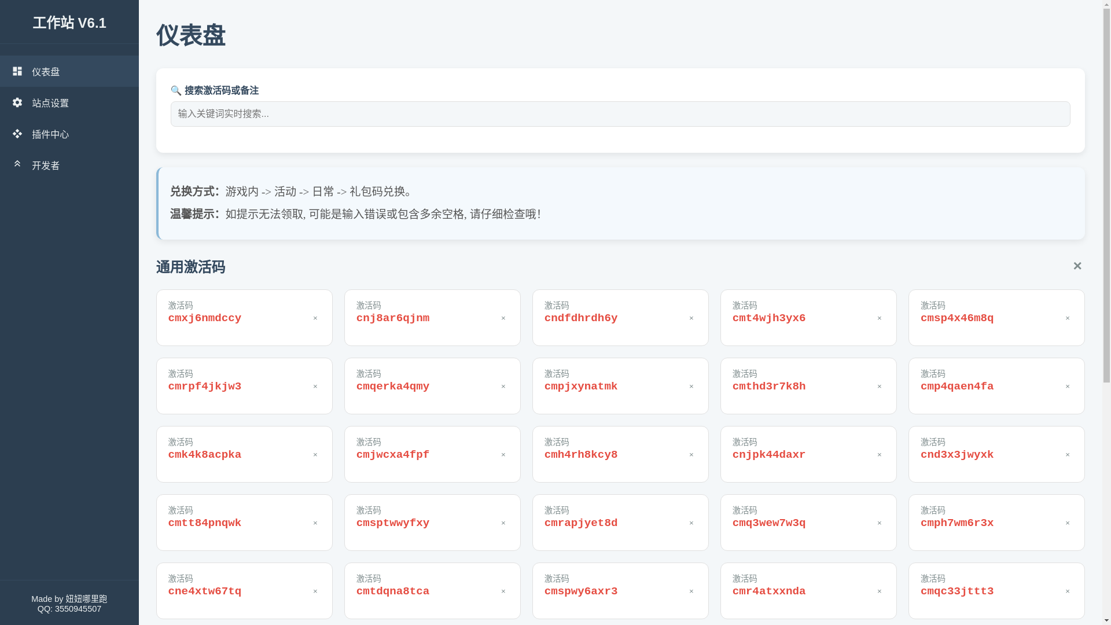Screen dimensions: 1111x625
Task: Remove the code cmt4wjh3yx6
Action: [880, 318]
